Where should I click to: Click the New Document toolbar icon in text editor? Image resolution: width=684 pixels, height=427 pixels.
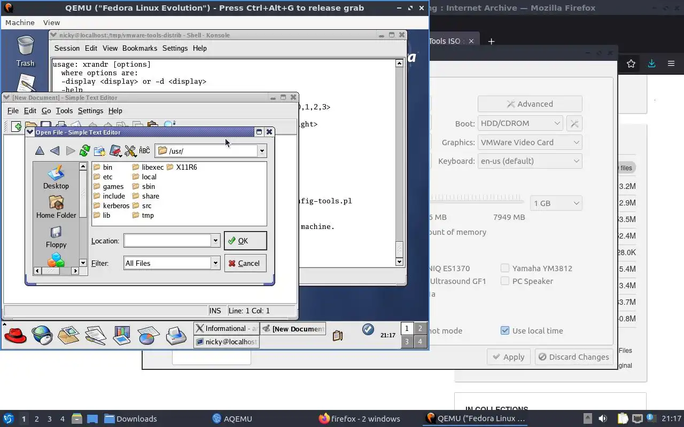17,126
